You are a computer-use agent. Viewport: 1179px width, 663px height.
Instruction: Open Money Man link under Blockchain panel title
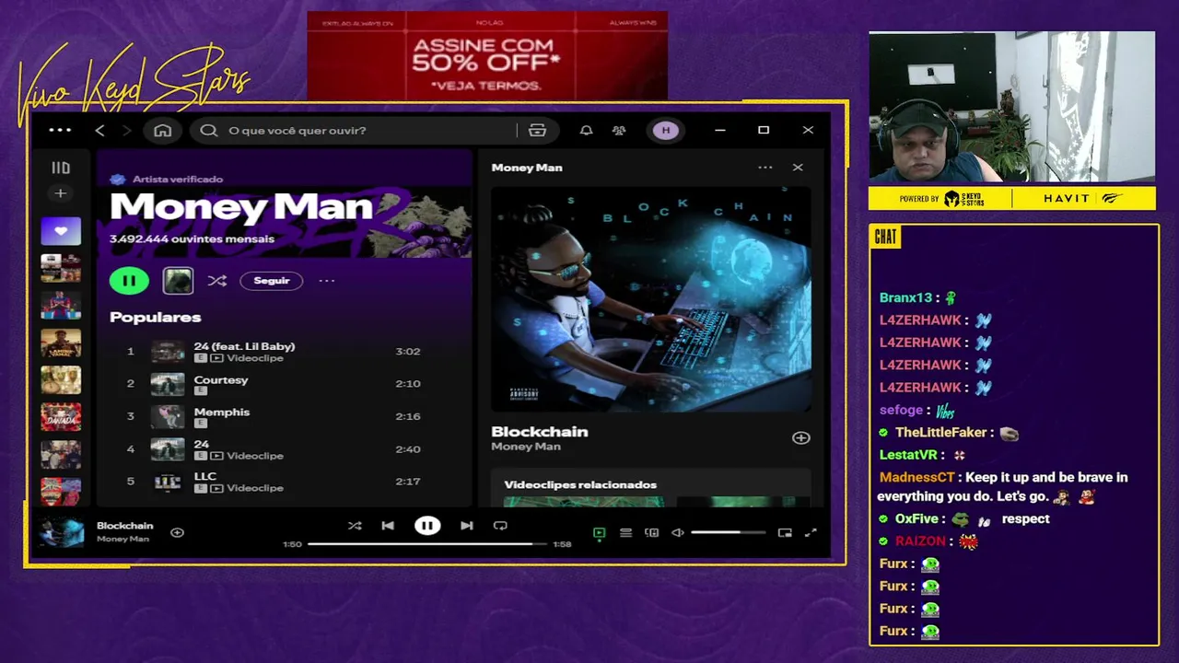click(x=526, y=447)
